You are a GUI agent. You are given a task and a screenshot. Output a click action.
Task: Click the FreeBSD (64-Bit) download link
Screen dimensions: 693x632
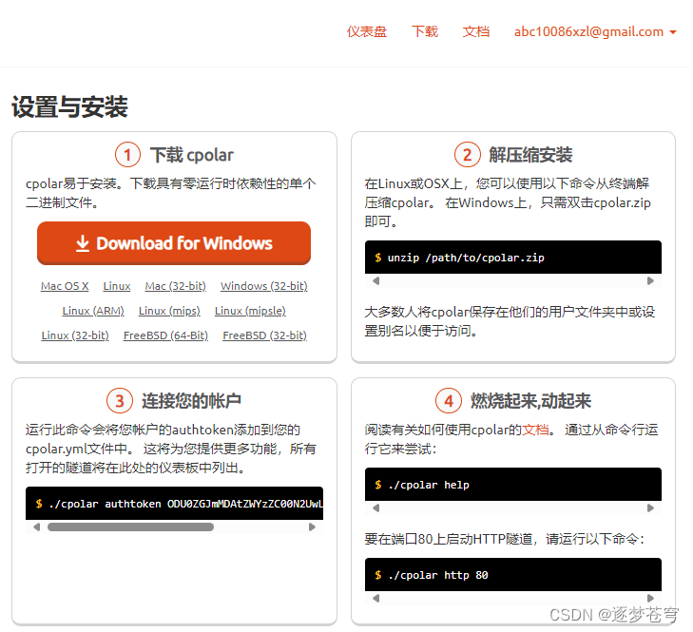click(x=166, y=336)
